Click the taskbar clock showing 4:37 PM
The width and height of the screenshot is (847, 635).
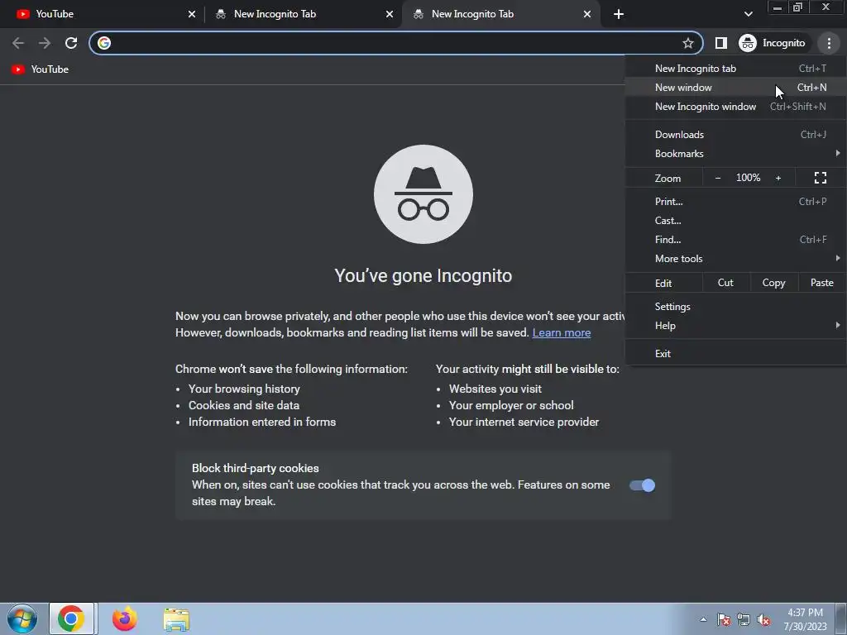805,618
